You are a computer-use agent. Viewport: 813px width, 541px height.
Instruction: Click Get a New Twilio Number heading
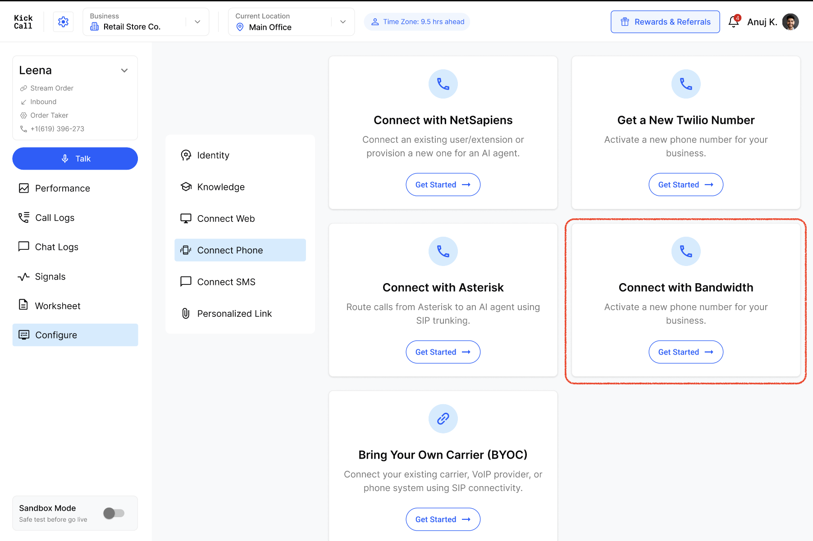point(686,120)
